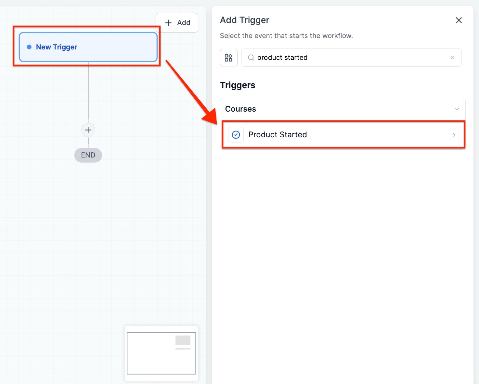The image size is (479, 384).
Task: Click the magnifier icon in the search box
Action: tap(251, 58)
